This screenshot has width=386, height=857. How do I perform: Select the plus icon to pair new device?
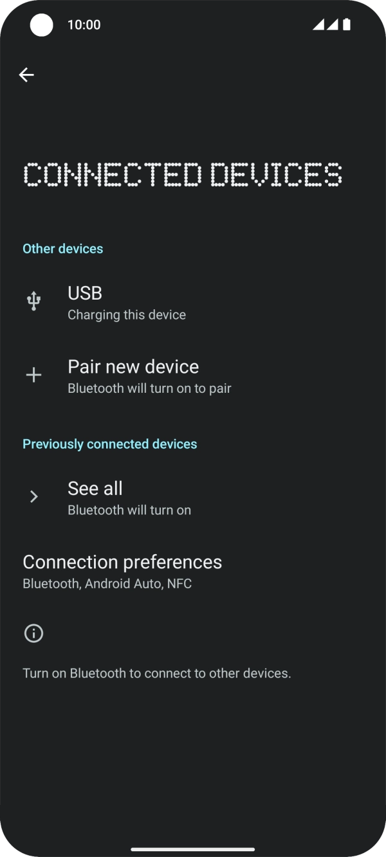33,375
